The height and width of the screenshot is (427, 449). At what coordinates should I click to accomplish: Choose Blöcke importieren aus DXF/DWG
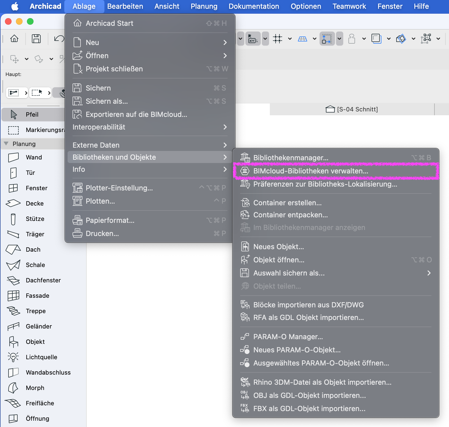[x=336, y=305]
